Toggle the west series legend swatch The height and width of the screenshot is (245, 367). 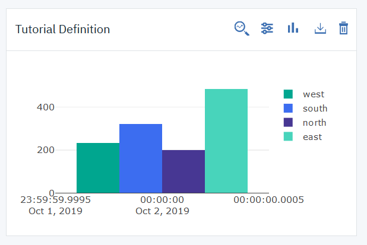click(x=288, y=94)
